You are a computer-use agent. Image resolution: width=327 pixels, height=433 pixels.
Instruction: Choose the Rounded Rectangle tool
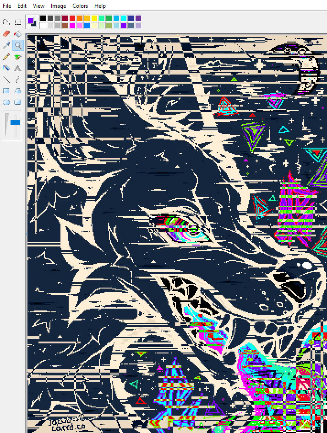point(18,102)
